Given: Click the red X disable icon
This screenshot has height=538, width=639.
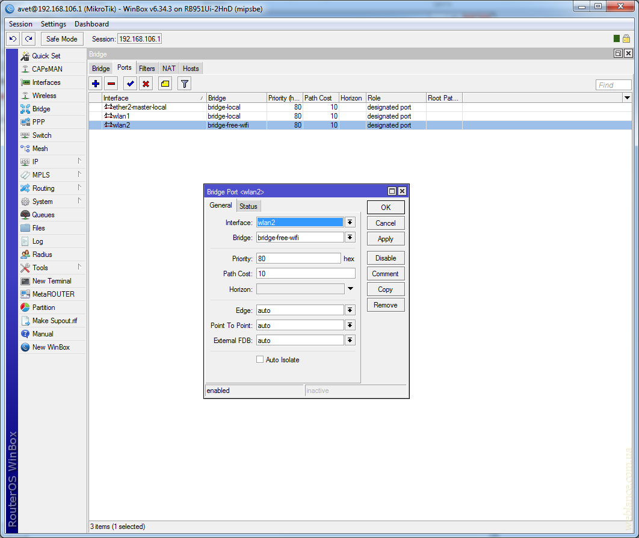Looking at the screenshot, I should click(146, 84).
